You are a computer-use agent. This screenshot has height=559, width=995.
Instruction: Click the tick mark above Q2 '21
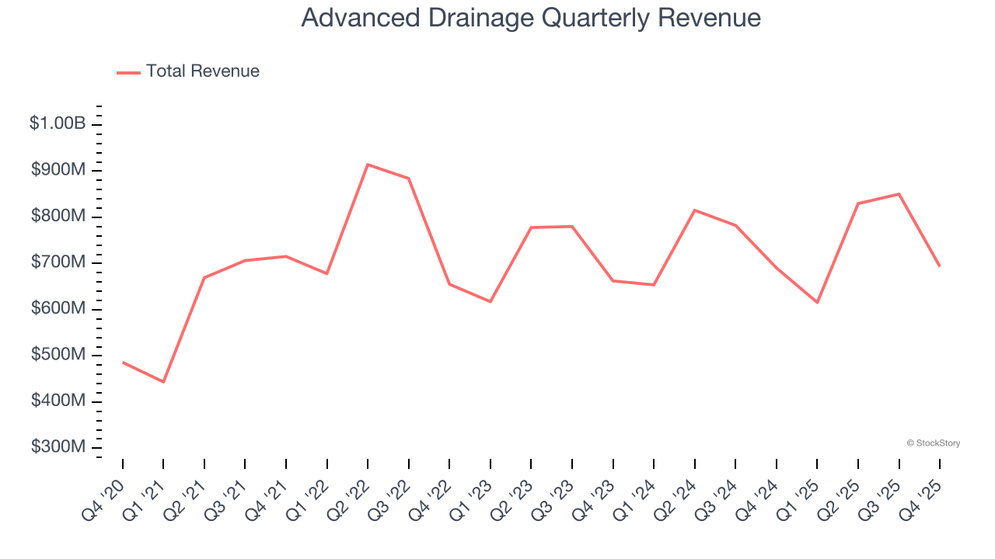[204, 462]
